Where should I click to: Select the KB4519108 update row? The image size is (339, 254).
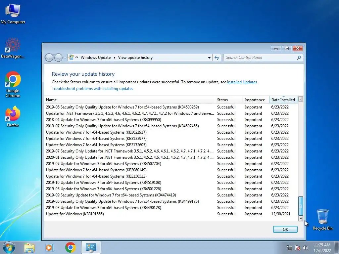tap(171, 183)
